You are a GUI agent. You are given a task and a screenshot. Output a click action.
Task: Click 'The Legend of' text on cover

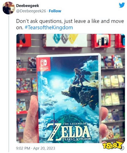click(x=74, y=124)
